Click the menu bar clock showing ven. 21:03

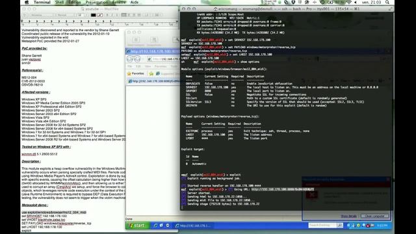(x=371, y=2)
